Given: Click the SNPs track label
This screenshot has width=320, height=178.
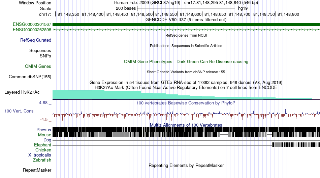Looking at the screenshot, I should [45, 56].
